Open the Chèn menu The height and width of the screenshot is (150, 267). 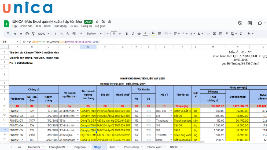point(47,26)
